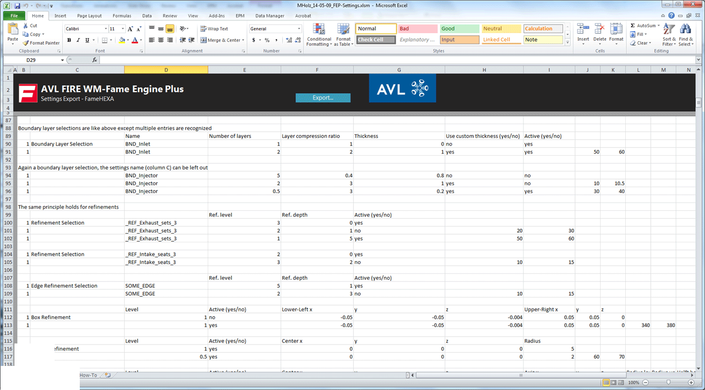This screenshot has height=390, width=705.
Task: Switch to the EPM tab
Action: (240, 16)
